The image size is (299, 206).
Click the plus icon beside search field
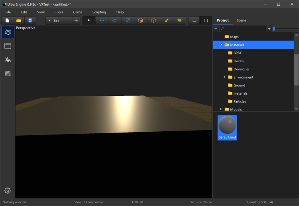click(216, 29)
